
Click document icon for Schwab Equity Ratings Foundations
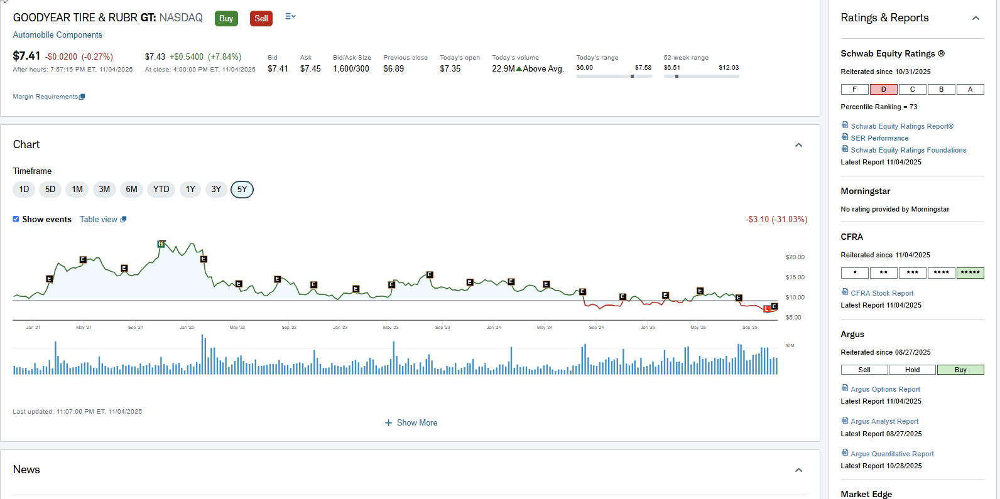tap(845, 149)
